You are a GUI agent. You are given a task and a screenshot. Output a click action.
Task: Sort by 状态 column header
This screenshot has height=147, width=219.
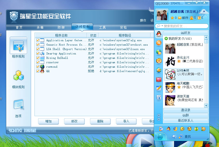coord(93,36)
